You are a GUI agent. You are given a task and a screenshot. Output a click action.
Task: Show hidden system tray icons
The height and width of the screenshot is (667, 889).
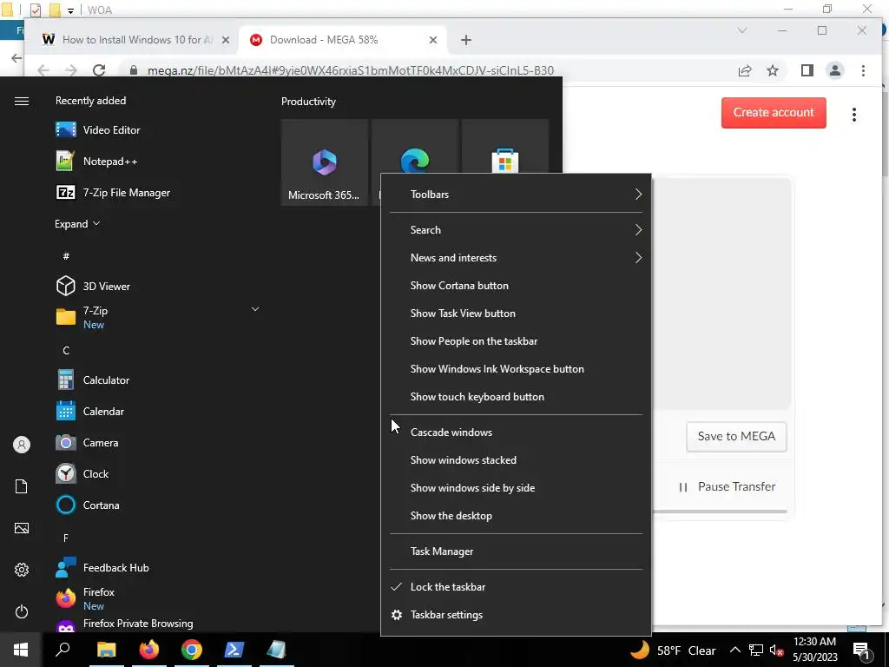734,650
